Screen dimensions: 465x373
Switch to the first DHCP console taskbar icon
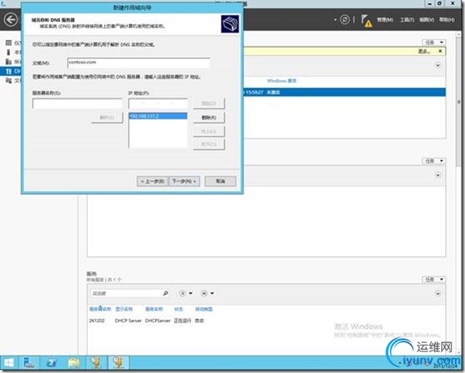96,363
